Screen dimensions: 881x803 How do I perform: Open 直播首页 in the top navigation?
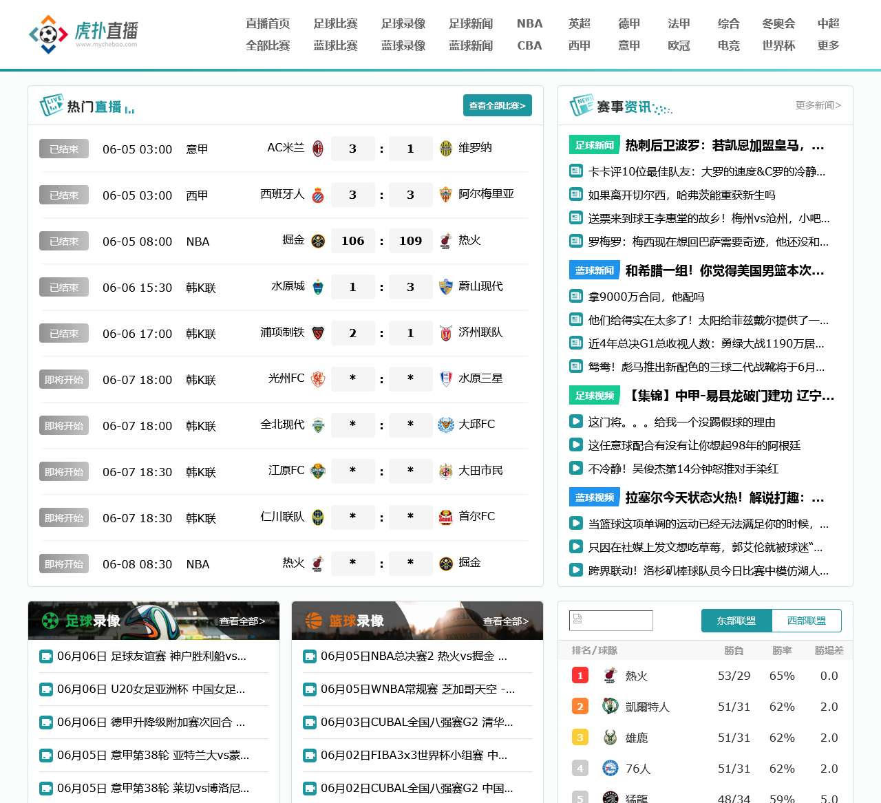[268, 23]
